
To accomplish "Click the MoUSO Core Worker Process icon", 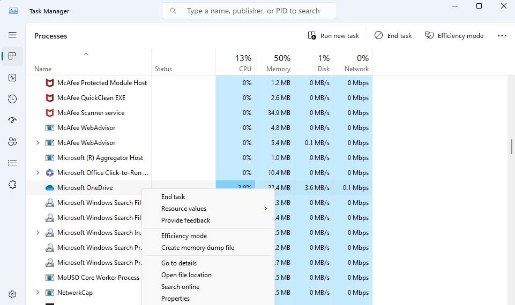I will tap(50, 278).
